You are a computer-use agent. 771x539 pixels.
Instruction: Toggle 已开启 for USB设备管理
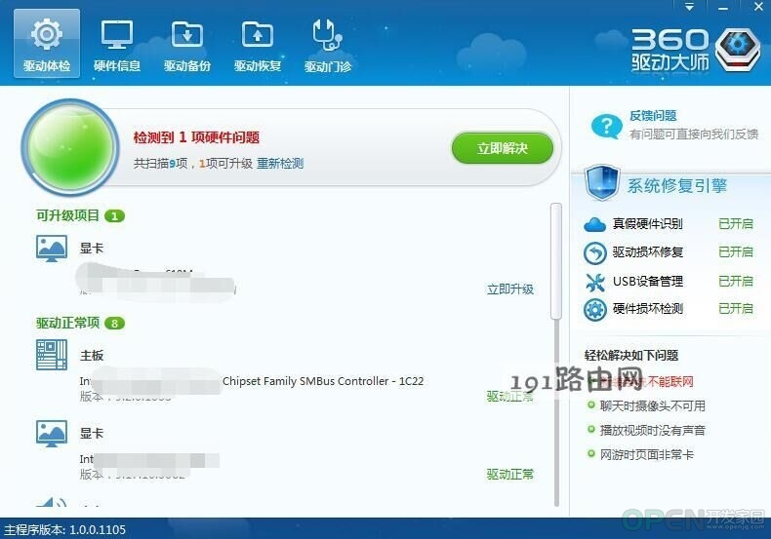[x=736, y=282]
